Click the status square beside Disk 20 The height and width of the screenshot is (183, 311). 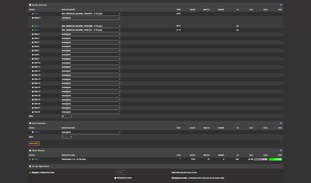pos(33,104)
